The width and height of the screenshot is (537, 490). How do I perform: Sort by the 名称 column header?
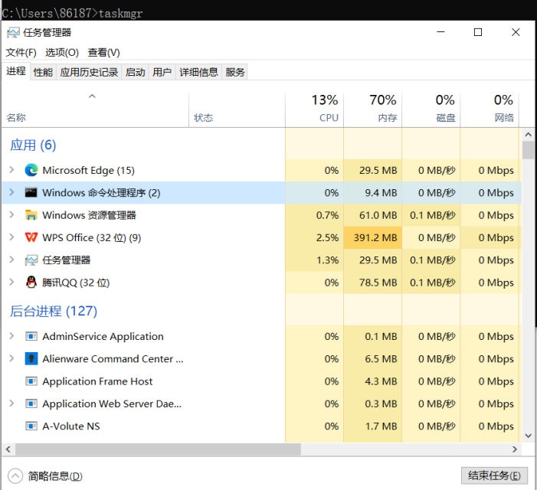[x=95, y=109]
